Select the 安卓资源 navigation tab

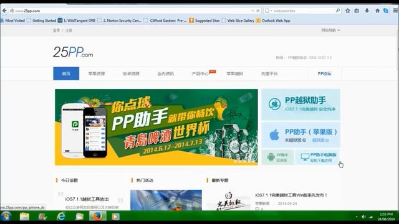tap(131, 73)
